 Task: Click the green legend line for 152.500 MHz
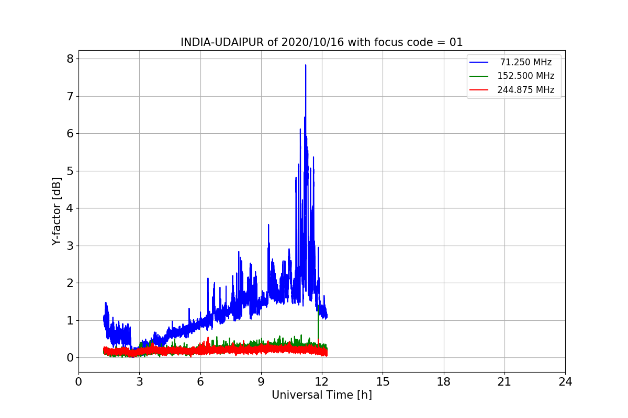tap(479, 76)
